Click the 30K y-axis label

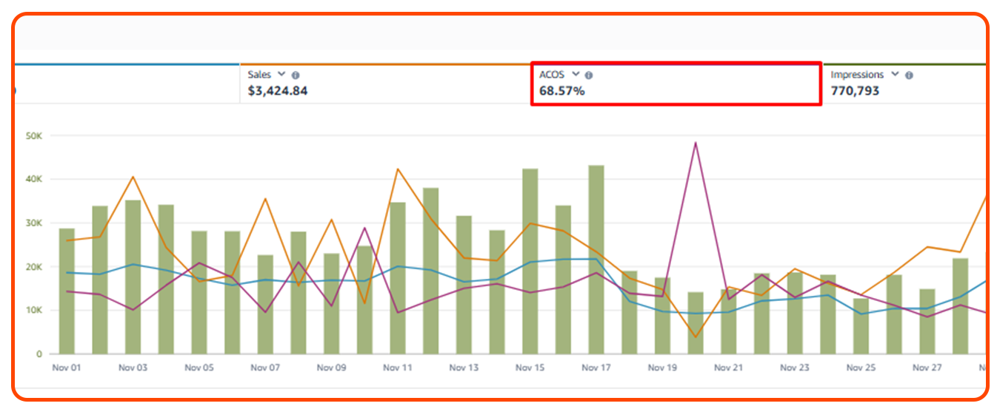(33, 223)
